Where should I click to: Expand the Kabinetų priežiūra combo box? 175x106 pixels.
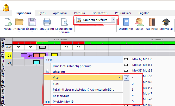(x=113, y=20)
